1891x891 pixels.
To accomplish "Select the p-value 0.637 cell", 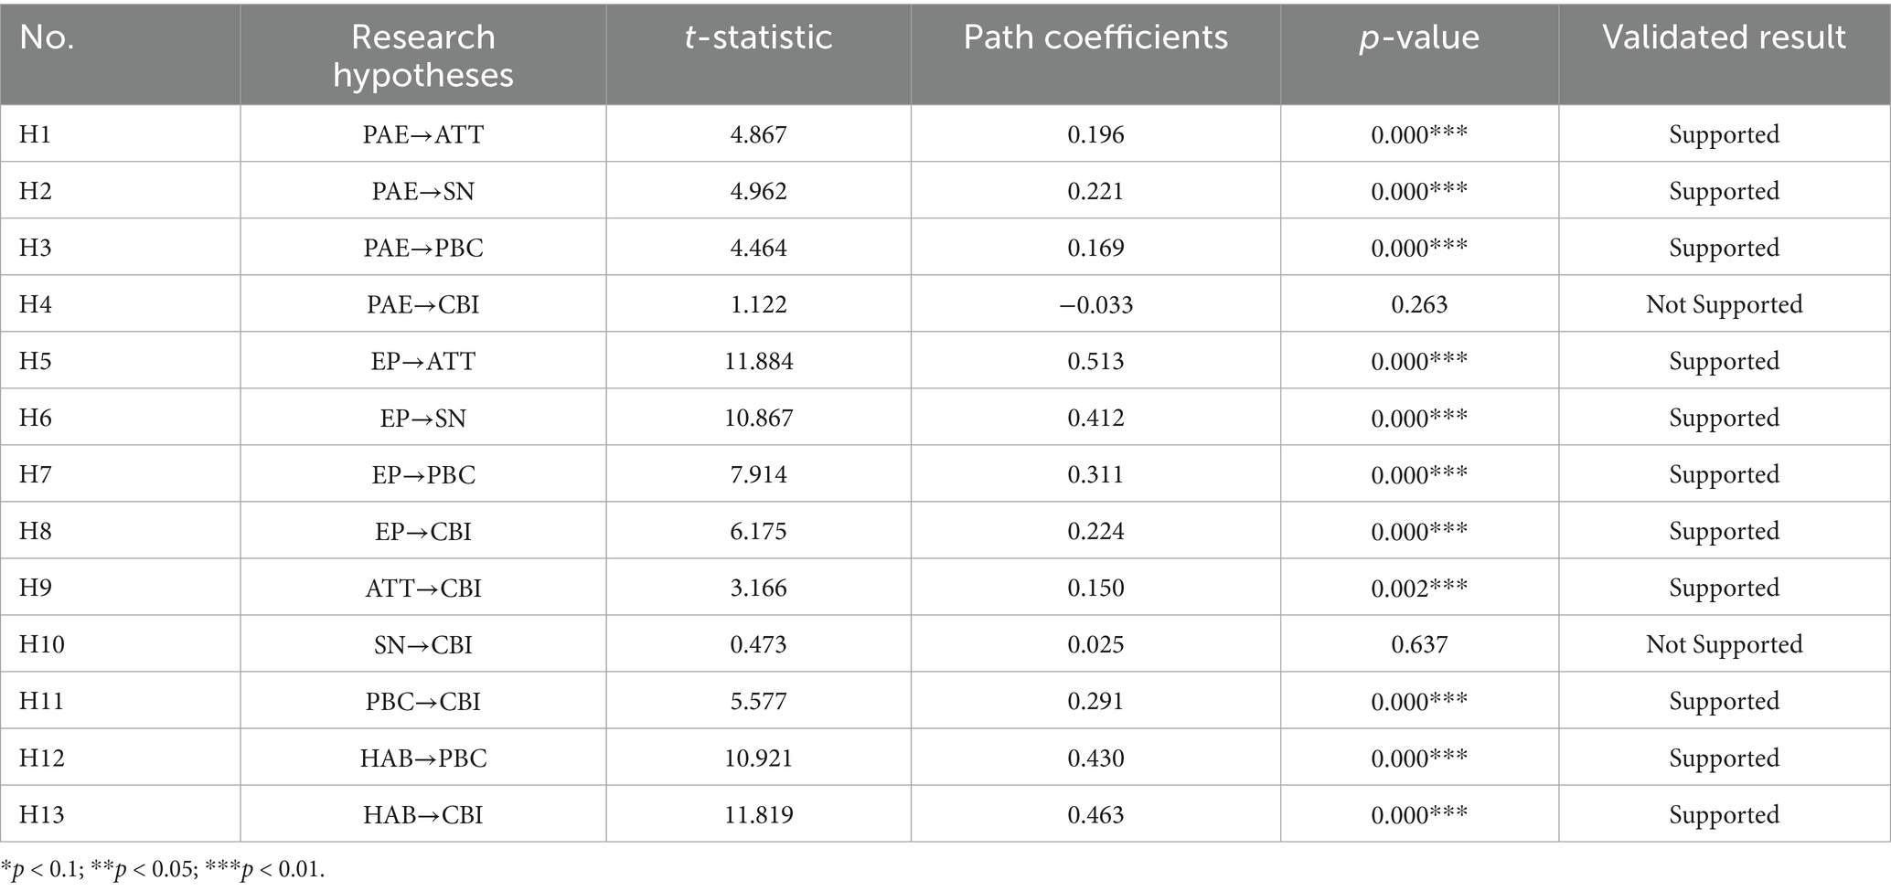I will 1419,644.
